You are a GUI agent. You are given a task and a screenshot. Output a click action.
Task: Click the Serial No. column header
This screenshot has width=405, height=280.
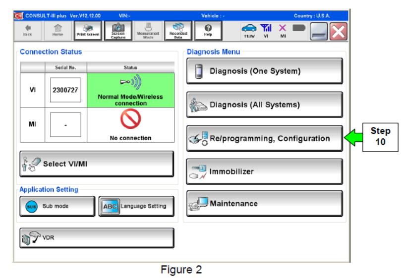tap(65, 67)
